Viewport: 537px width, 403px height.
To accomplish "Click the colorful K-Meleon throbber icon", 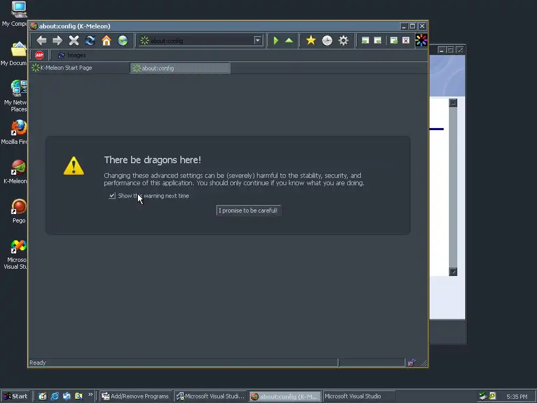I will click(421, 40).
